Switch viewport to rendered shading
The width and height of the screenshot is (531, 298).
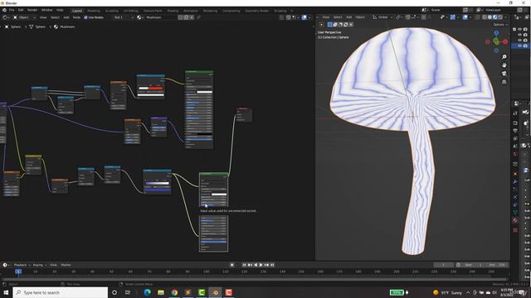[x=500, y=17]
